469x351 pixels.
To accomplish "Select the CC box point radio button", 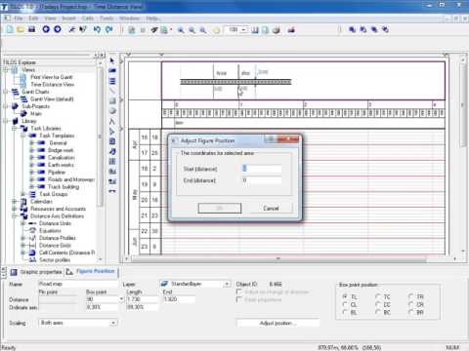I will [x=378, y=304].
